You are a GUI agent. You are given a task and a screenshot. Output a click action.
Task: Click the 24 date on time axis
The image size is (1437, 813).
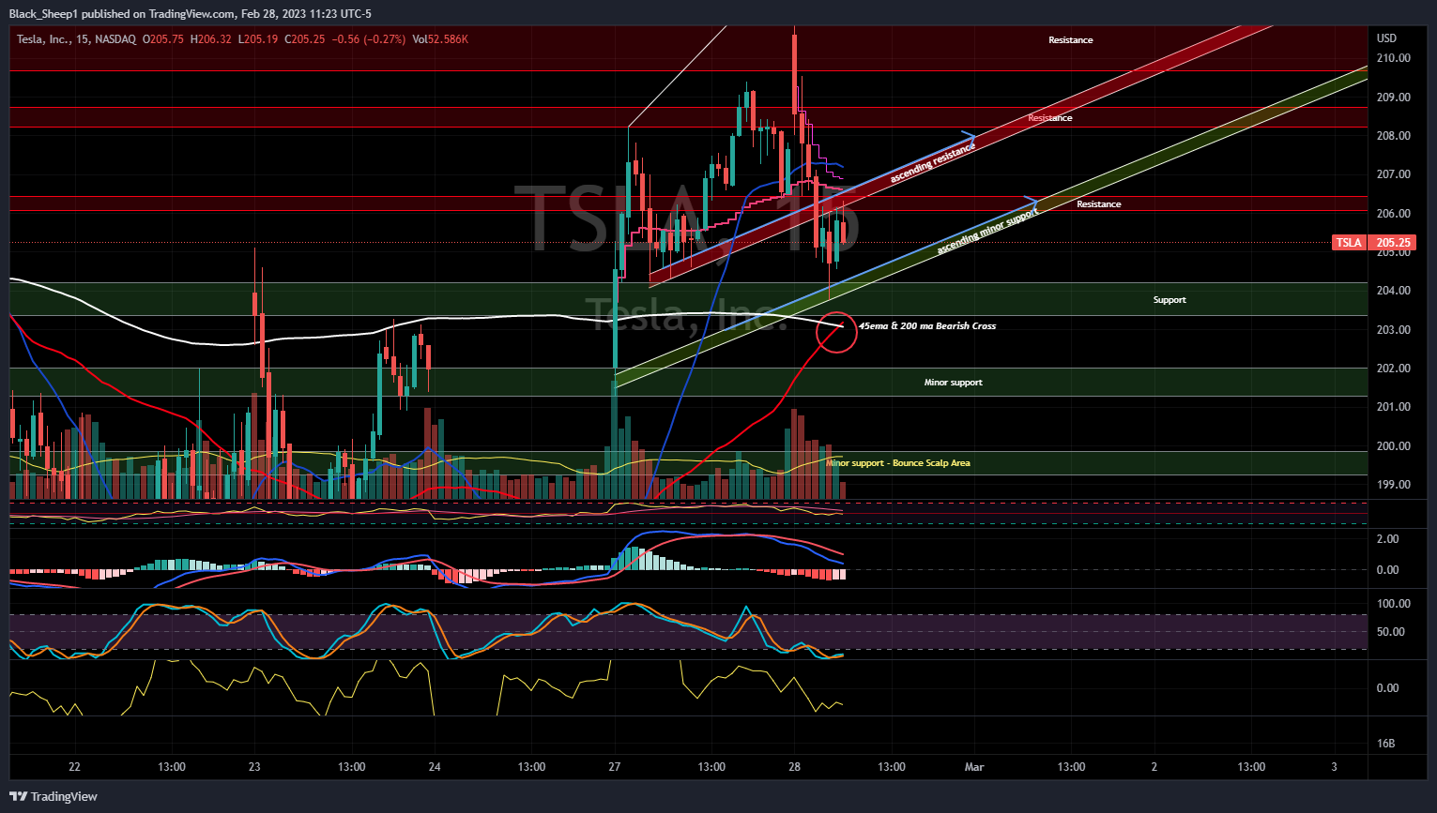435,767
